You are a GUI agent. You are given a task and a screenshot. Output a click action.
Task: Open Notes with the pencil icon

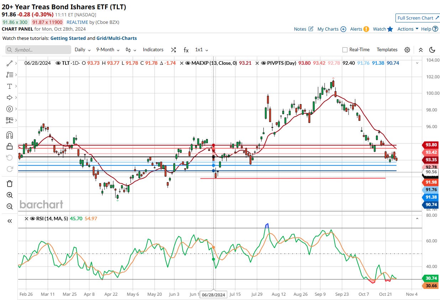click(x=311, y=29)
